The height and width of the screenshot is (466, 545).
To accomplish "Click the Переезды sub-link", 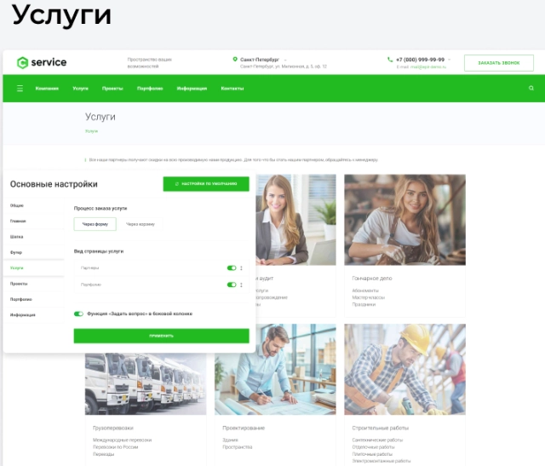I will pos(103,454).
